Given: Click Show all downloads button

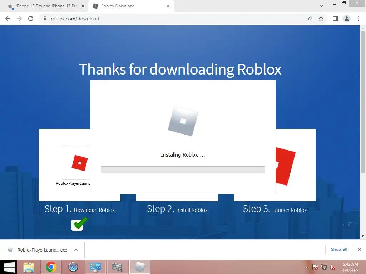Looking at the screenshot, I should coord(339,249).
